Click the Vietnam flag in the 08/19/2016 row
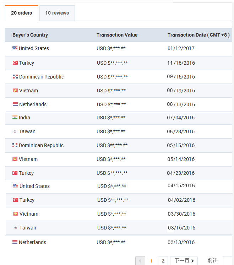234x265 pixels. tap(15, 91)
